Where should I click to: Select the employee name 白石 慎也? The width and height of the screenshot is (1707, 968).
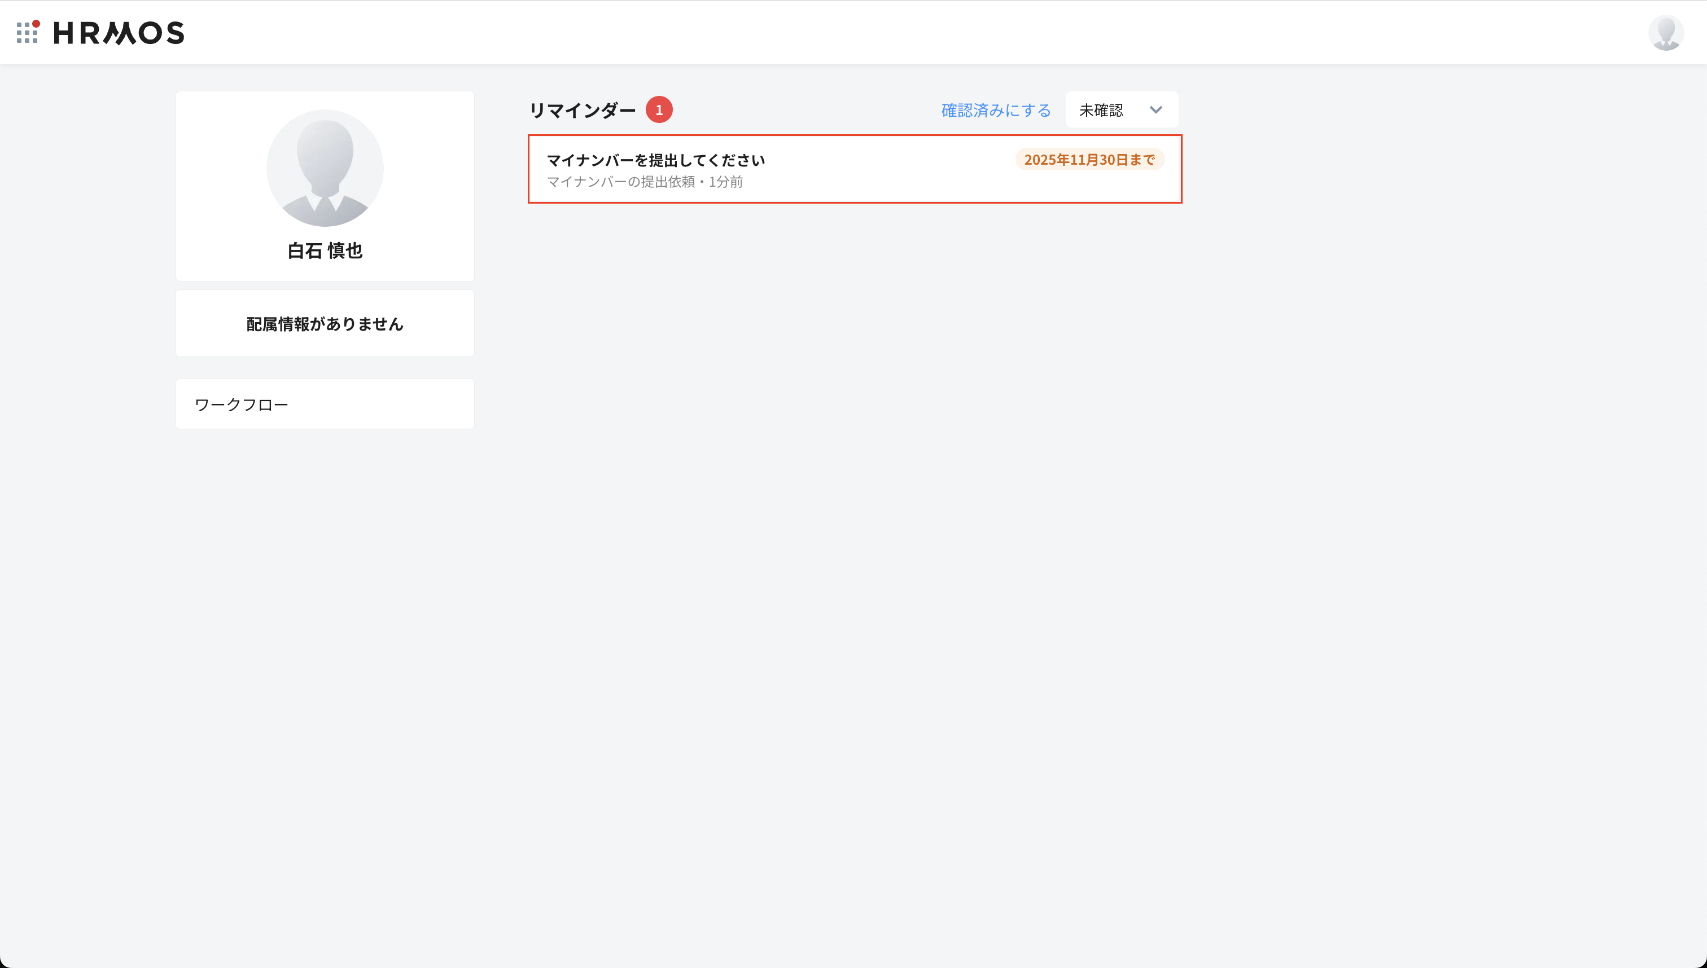[x=325, y=250]
